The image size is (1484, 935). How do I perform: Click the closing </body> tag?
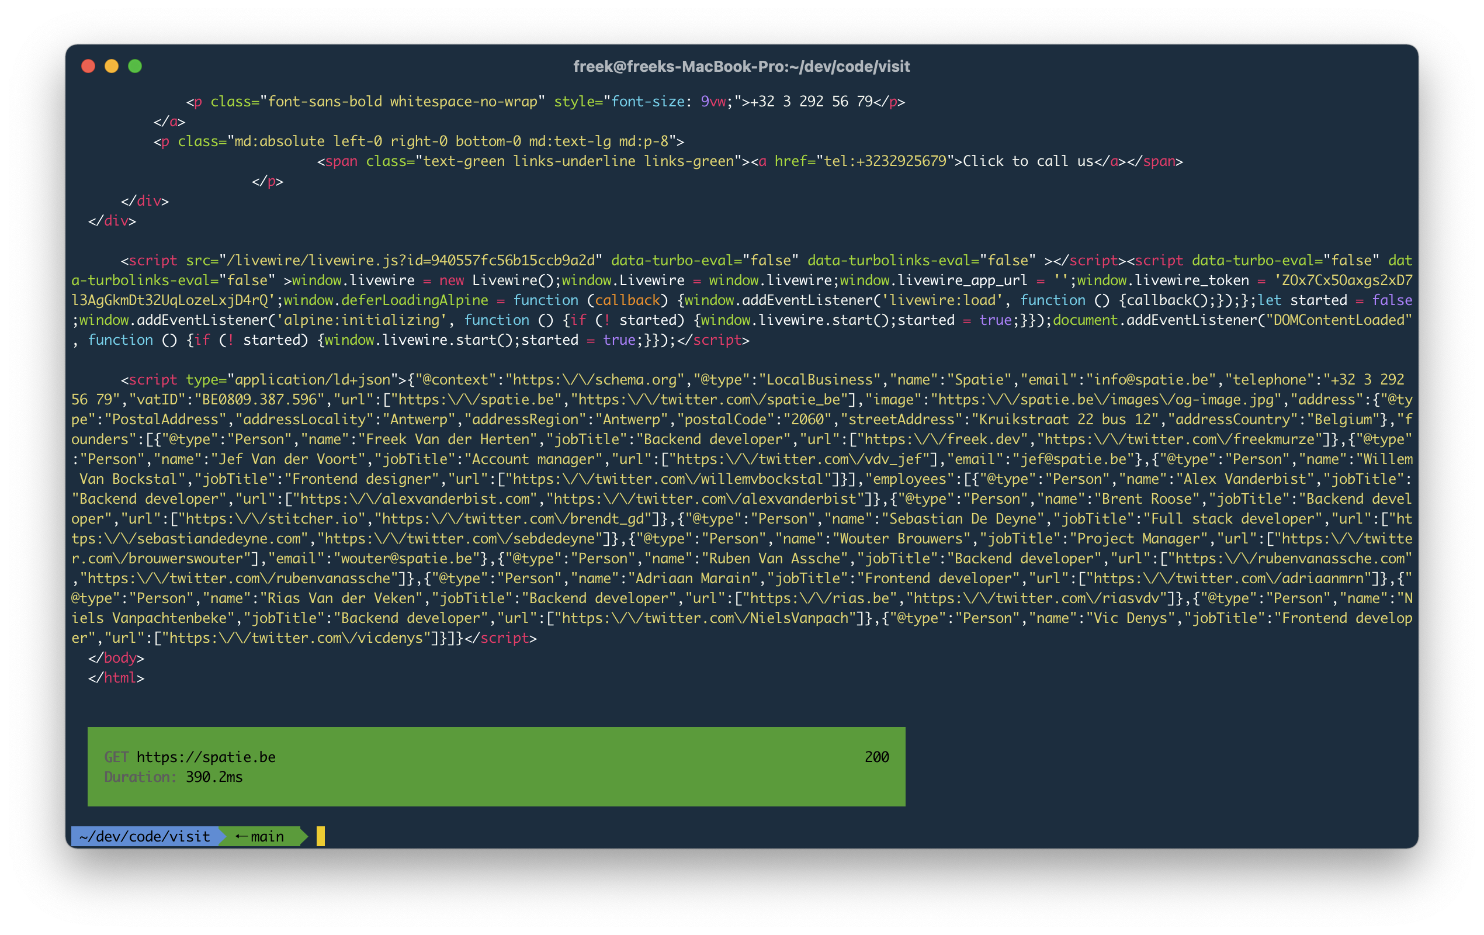click(x=116, y=657)
